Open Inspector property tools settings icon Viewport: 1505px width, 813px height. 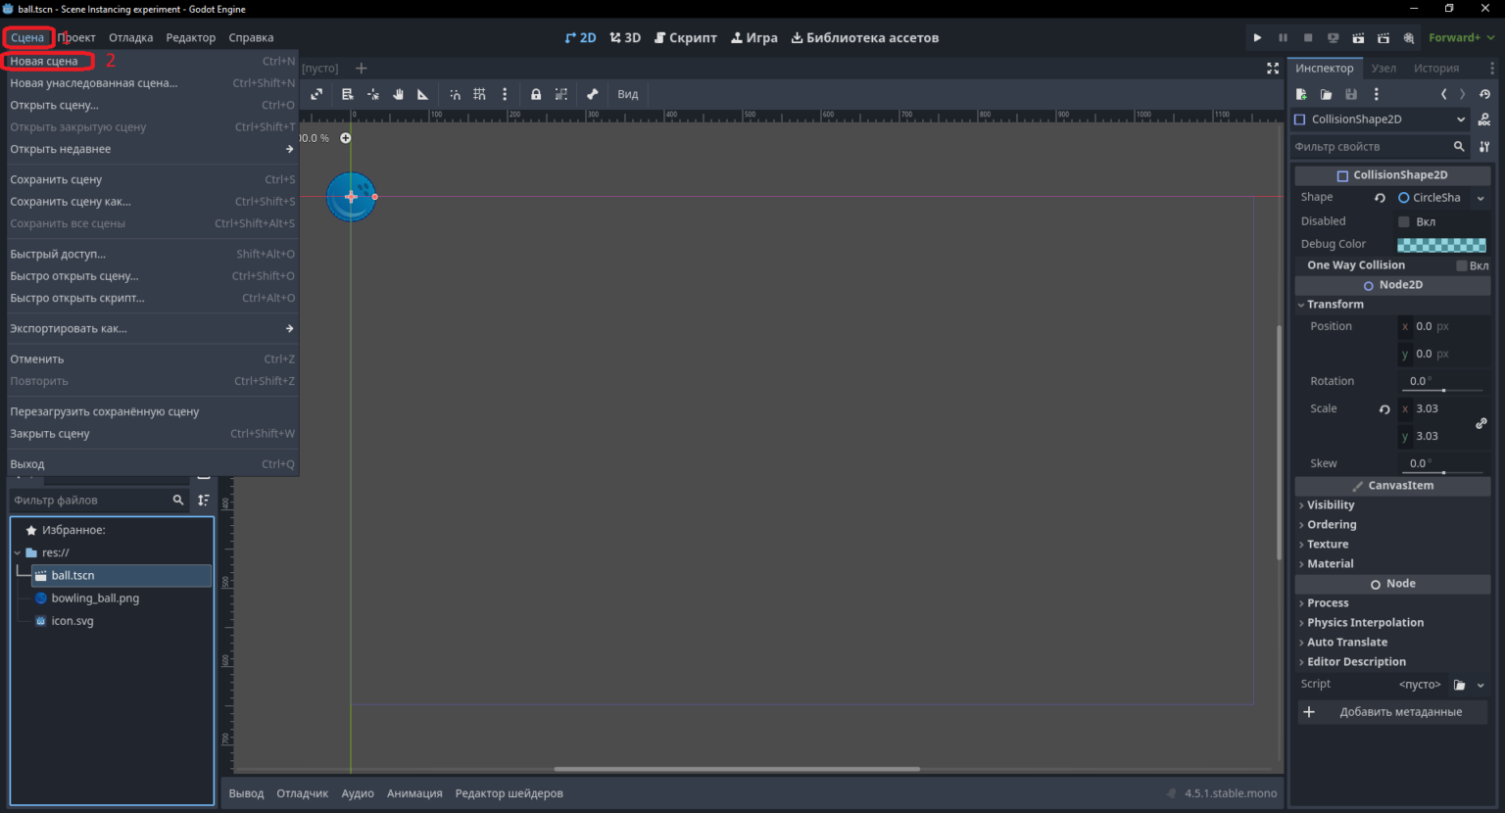click(x=1484, y=146)
